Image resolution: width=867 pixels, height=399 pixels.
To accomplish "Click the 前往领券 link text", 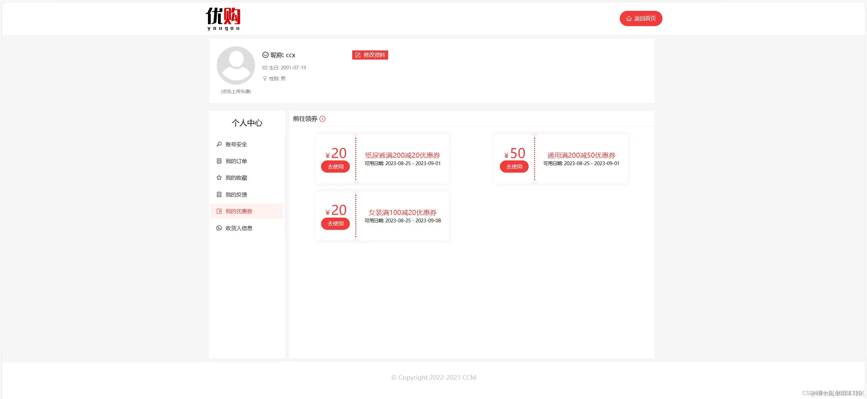I will (305, 119).
